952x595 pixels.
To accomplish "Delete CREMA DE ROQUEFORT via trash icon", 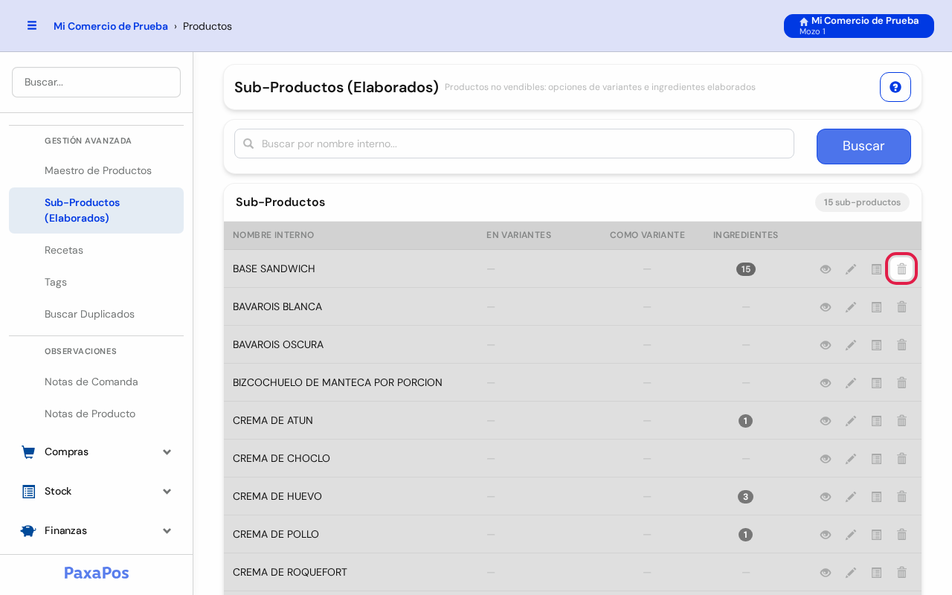I will [x=901, y=573].
